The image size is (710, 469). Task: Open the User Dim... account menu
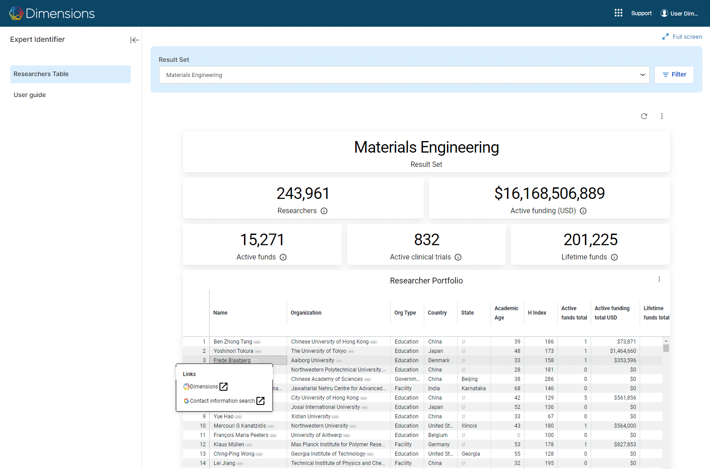click(679, 13)
